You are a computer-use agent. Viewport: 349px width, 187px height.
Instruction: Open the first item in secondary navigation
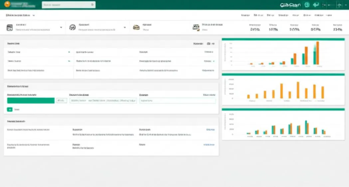click(245, 15)
